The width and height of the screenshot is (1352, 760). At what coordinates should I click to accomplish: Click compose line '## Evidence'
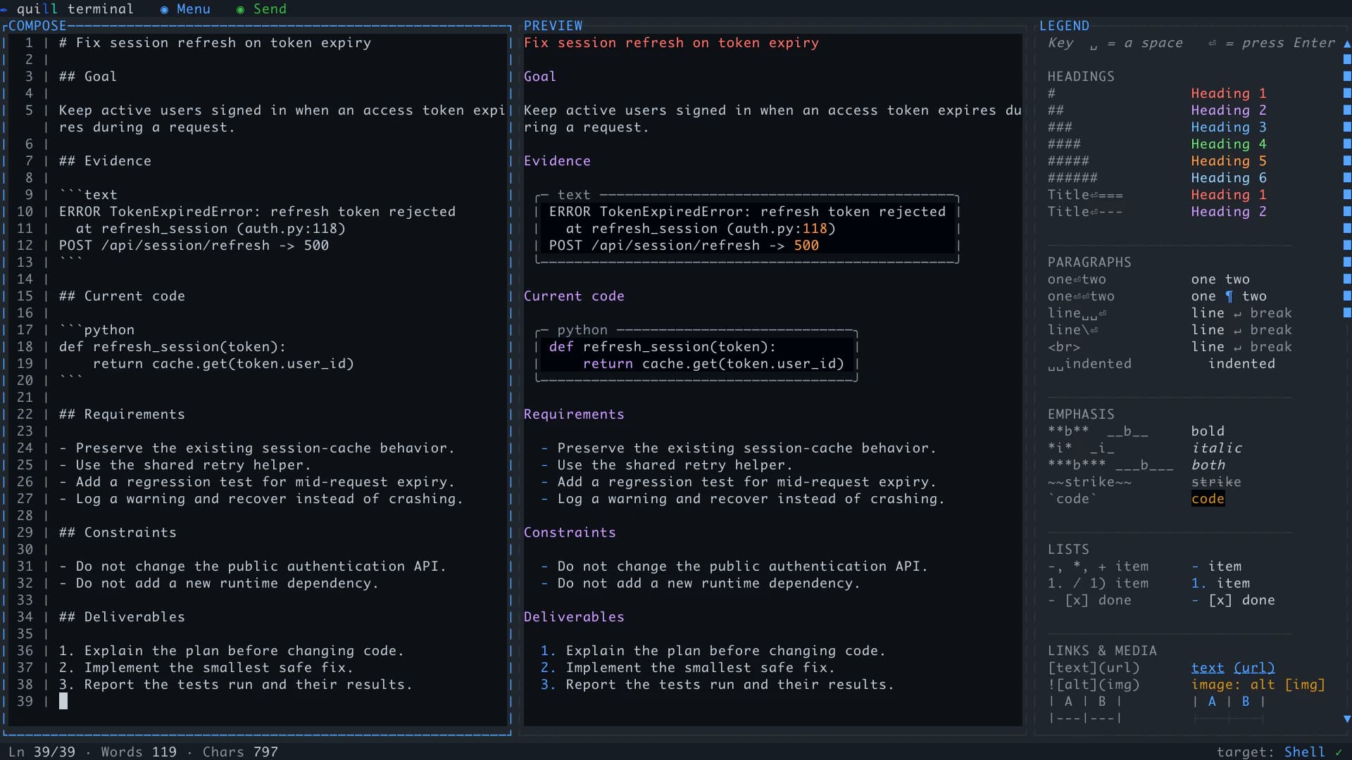(x=105, y=161)
